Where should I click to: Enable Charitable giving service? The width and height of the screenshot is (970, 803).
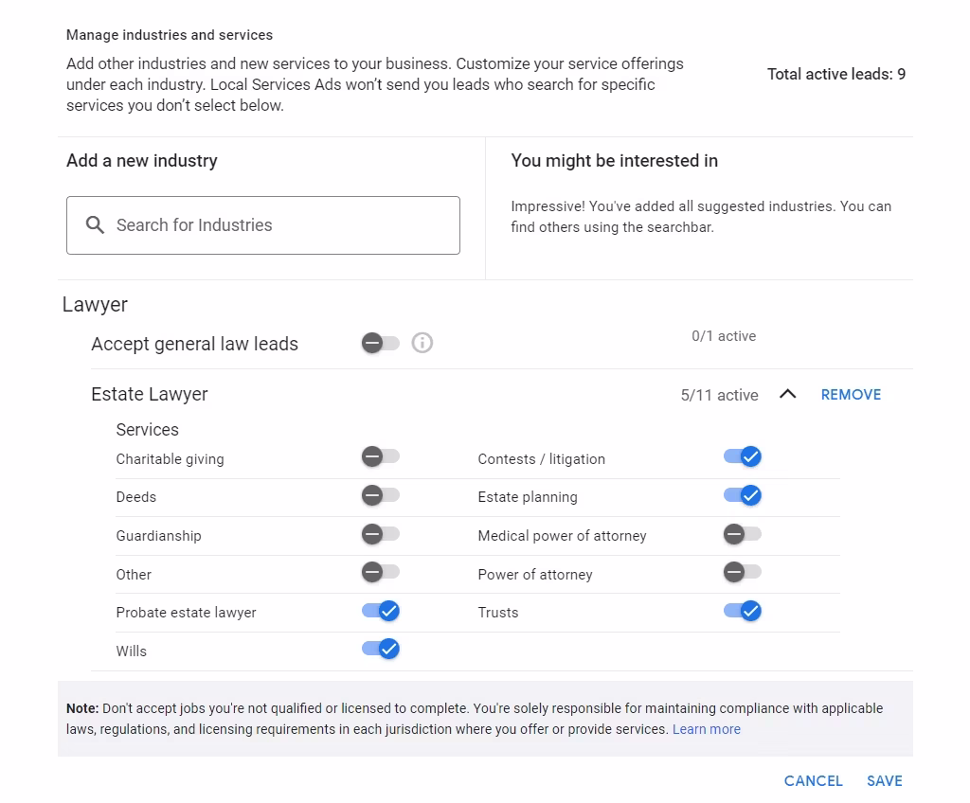(x=381, y=457)
